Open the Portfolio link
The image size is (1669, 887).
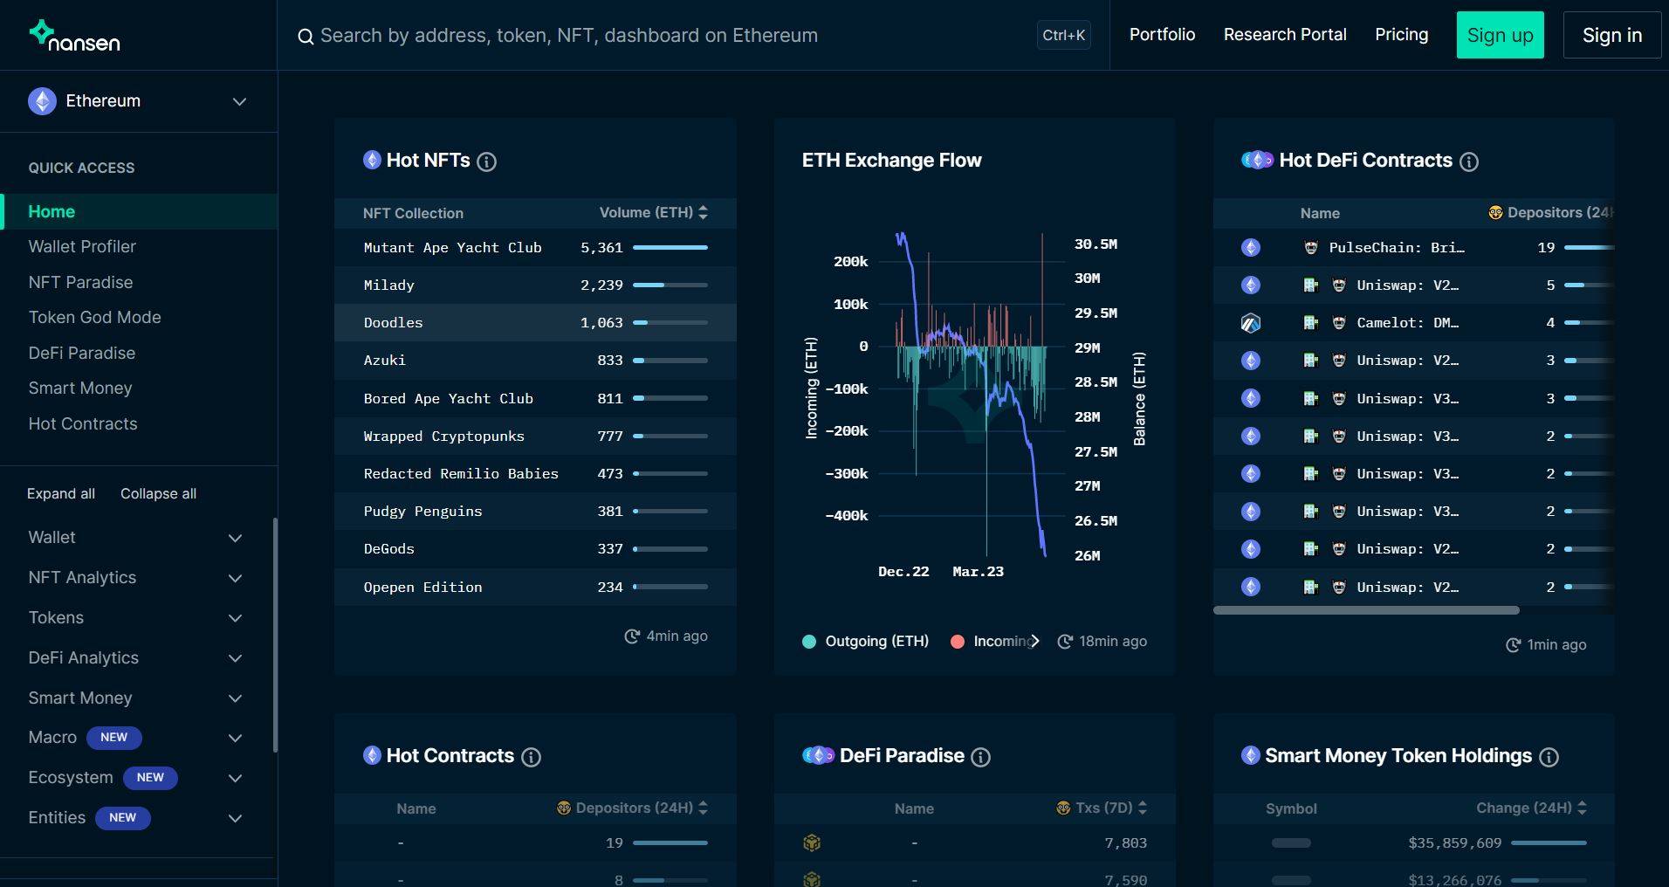(1162, 35)
